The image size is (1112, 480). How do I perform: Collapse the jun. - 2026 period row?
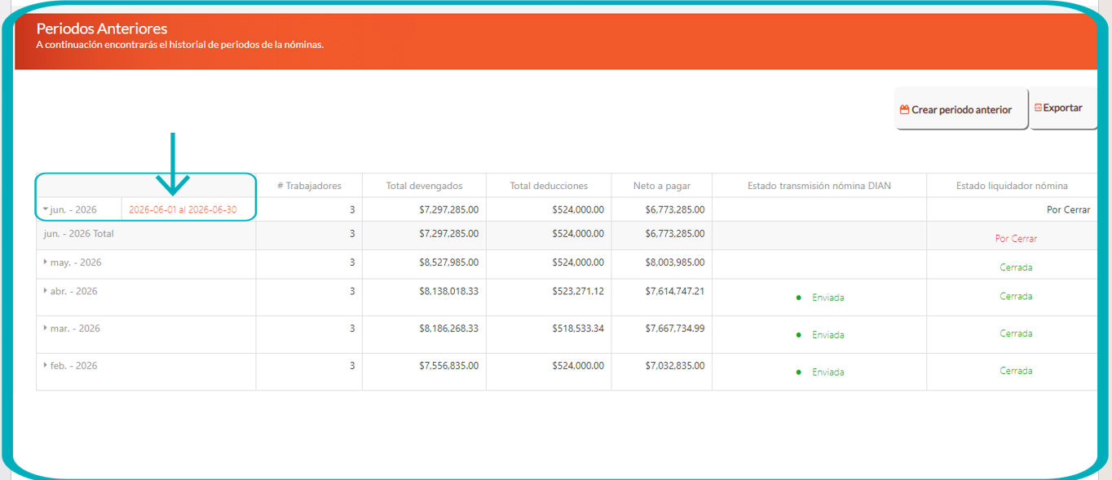tap(46, 209)
